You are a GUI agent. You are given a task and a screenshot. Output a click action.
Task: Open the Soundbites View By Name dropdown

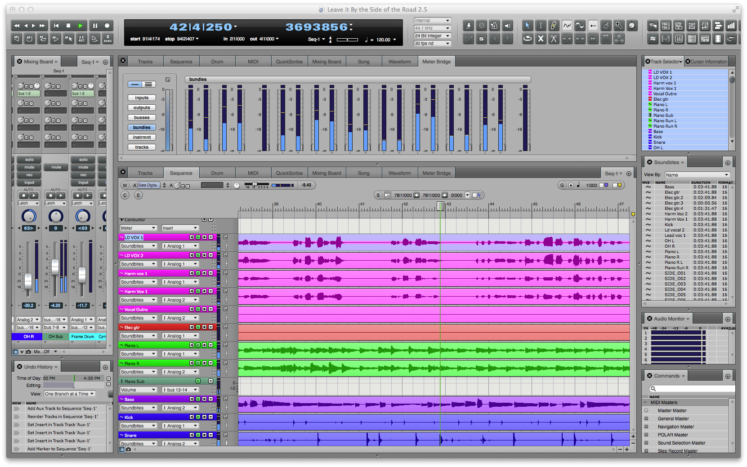tap(697, 175)
